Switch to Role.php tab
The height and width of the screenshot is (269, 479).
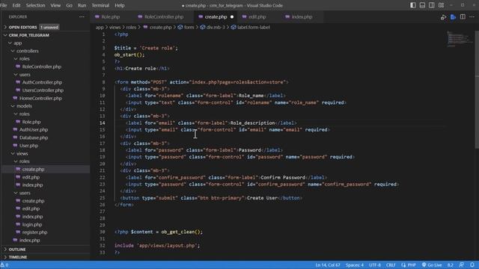[111, 16]
